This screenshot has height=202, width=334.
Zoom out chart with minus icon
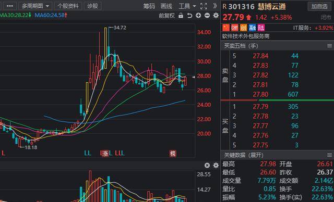207,16
